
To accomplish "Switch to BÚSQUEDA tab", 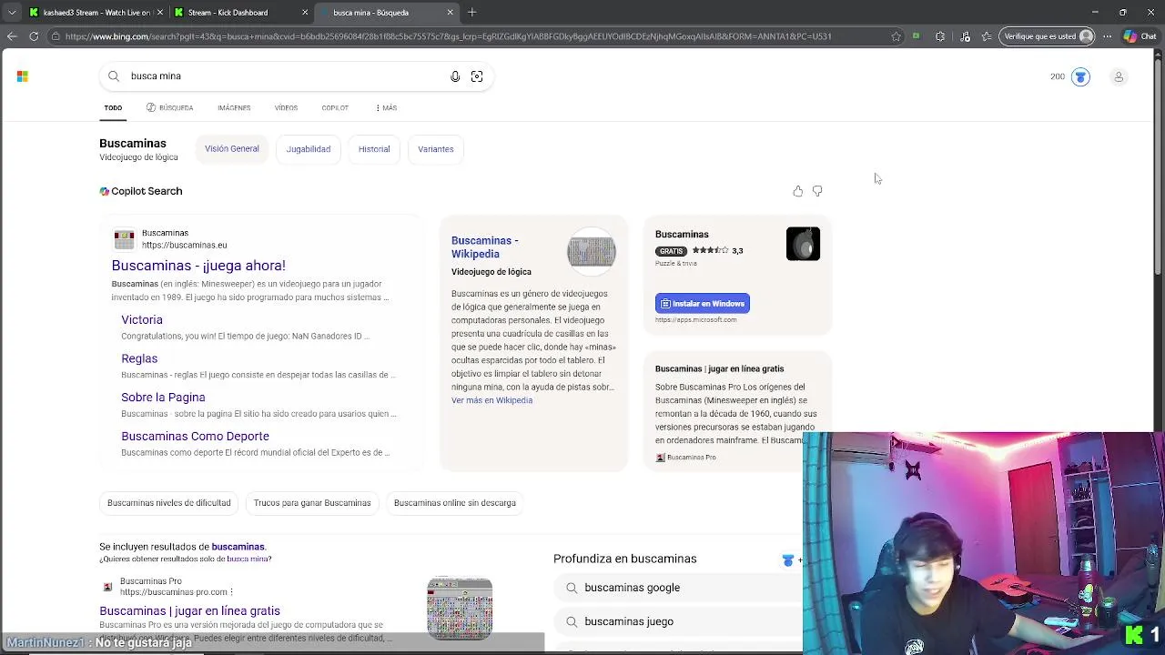I will (169, 108).
